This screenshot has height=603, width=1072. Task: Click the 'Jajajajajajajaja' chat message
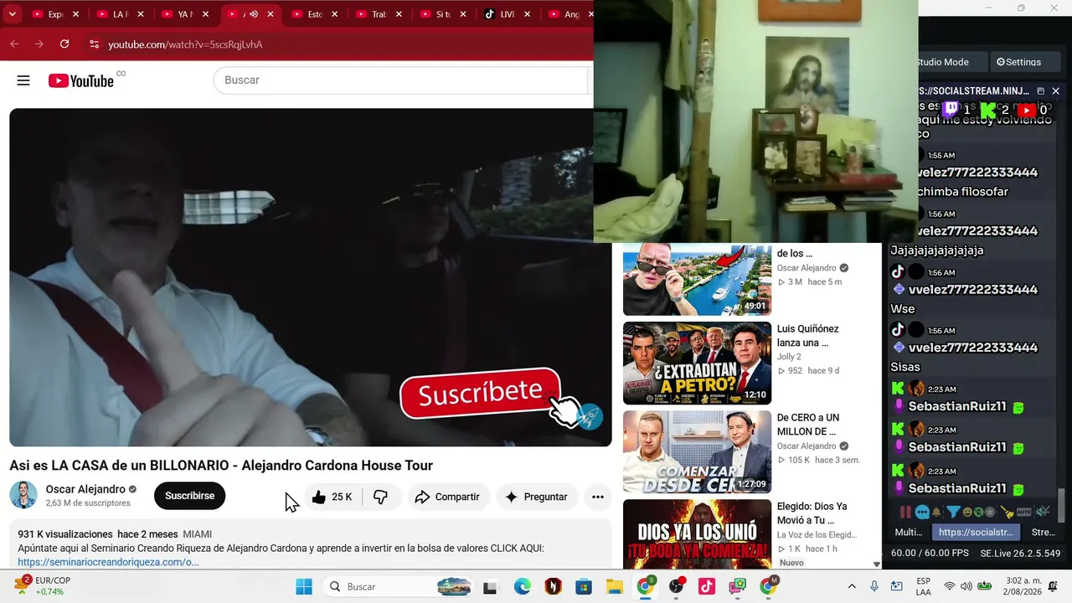936,250
